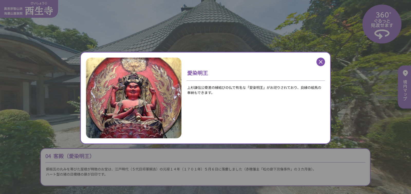The height and width of the screenshot is (194, 411).
Task: Click the ハート型の猪の目模様 text line
Action: 76,174
